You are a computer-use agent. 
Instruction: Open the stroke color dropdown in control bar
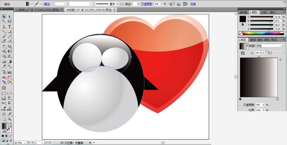(40, 4)
